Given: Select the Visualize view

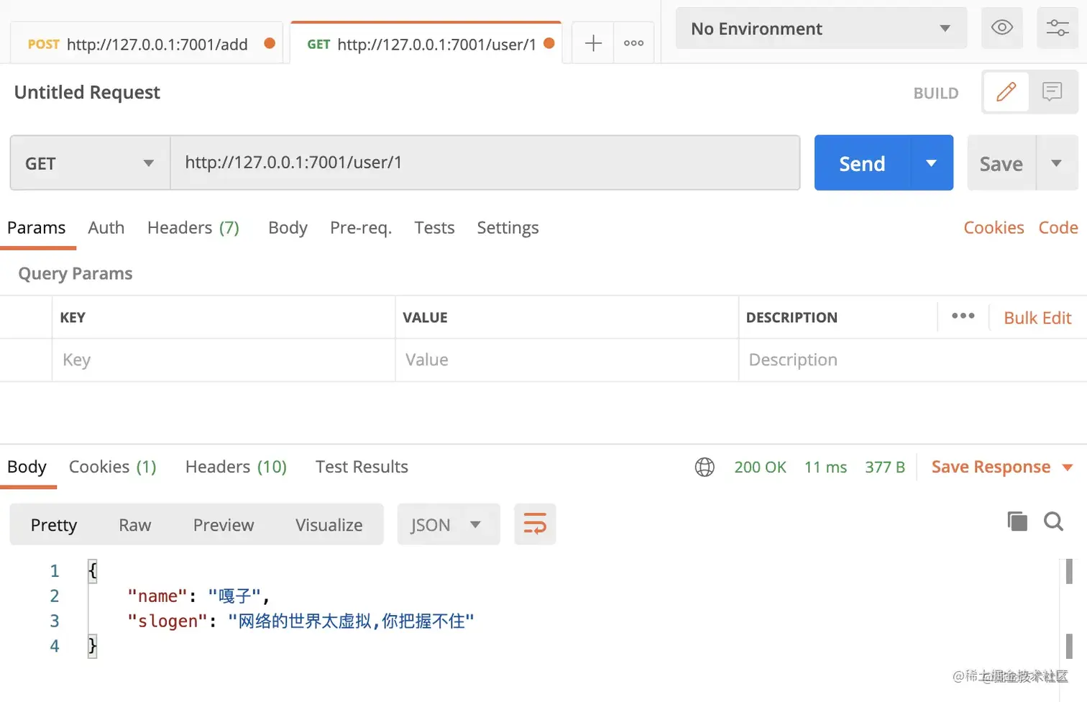Looking at the screenshot, I should coord(329,525).
